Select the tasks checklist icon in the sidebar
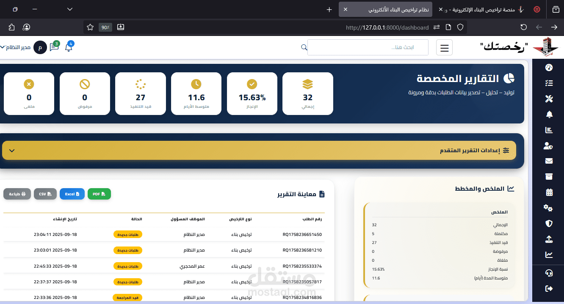Viewport: 564px width, 304px height. [549, 83]
